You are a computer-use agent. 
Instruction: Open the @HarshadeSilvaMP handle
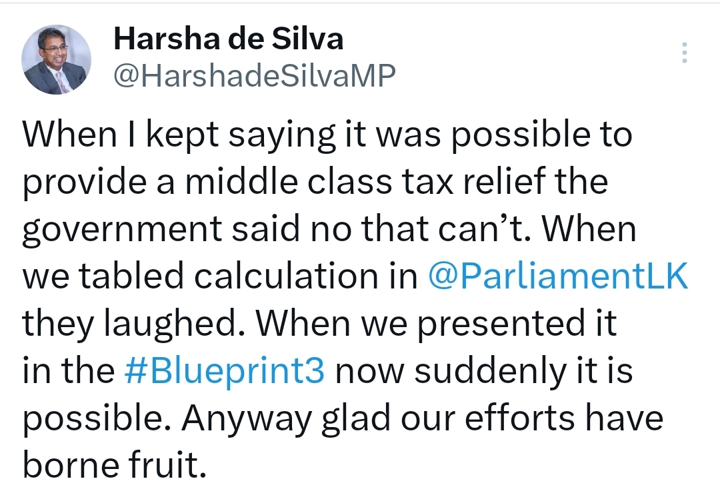click(x=255, y=75)
